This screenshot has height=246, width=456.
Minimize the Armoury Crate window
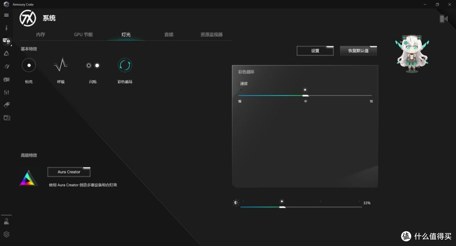click(x=425, y=4)
